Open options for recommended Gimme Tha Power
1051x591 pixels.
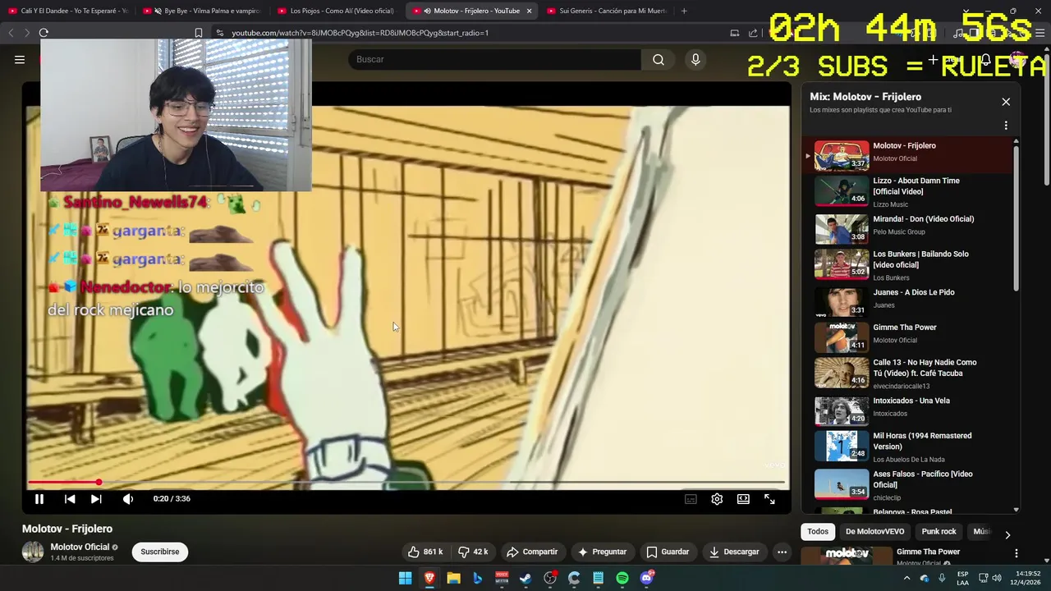[1017, 553]
